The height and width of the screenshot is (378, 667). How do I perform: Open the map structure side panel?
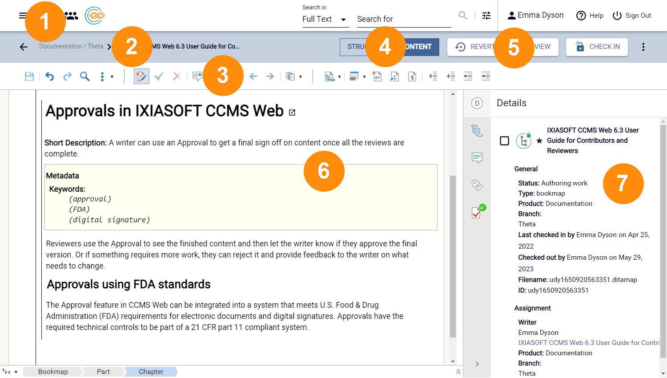point(477,131)
